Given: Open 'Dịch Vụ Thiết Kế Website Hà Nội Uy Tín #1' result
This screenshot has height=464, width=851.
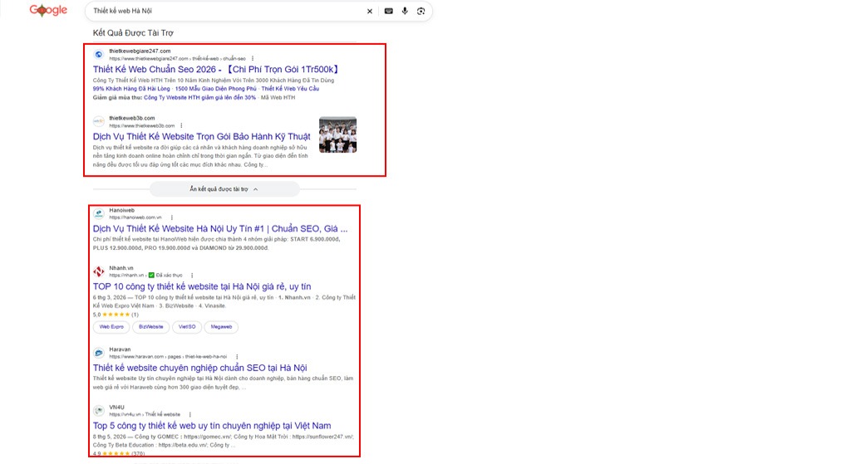Looking at the screenshot, I should [220, 229].
